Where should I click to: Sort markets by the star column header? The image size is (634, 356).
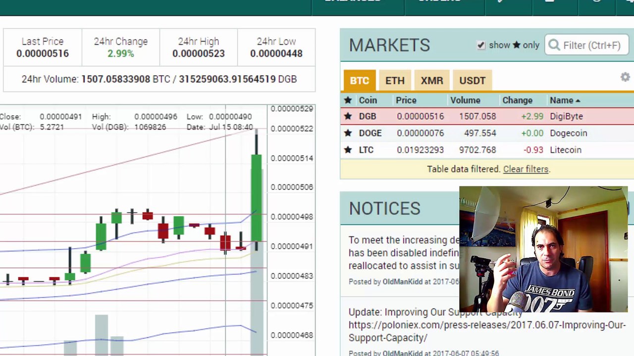(x=348, y=100)
